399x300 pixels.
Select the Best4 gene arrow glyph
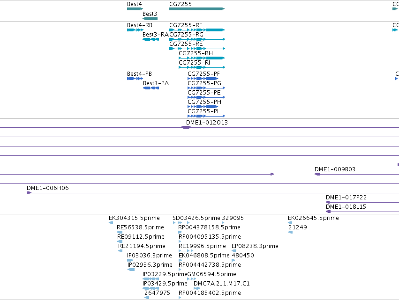point(135,9)
